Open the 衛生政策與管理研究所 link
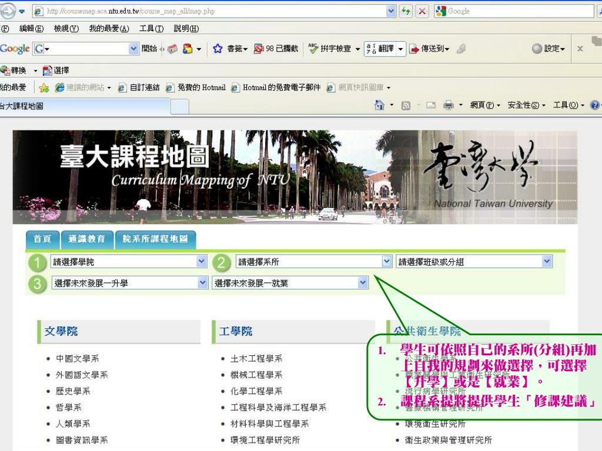Image resolution: width=602 pixels, height=451 pixels. coord(448,440)
